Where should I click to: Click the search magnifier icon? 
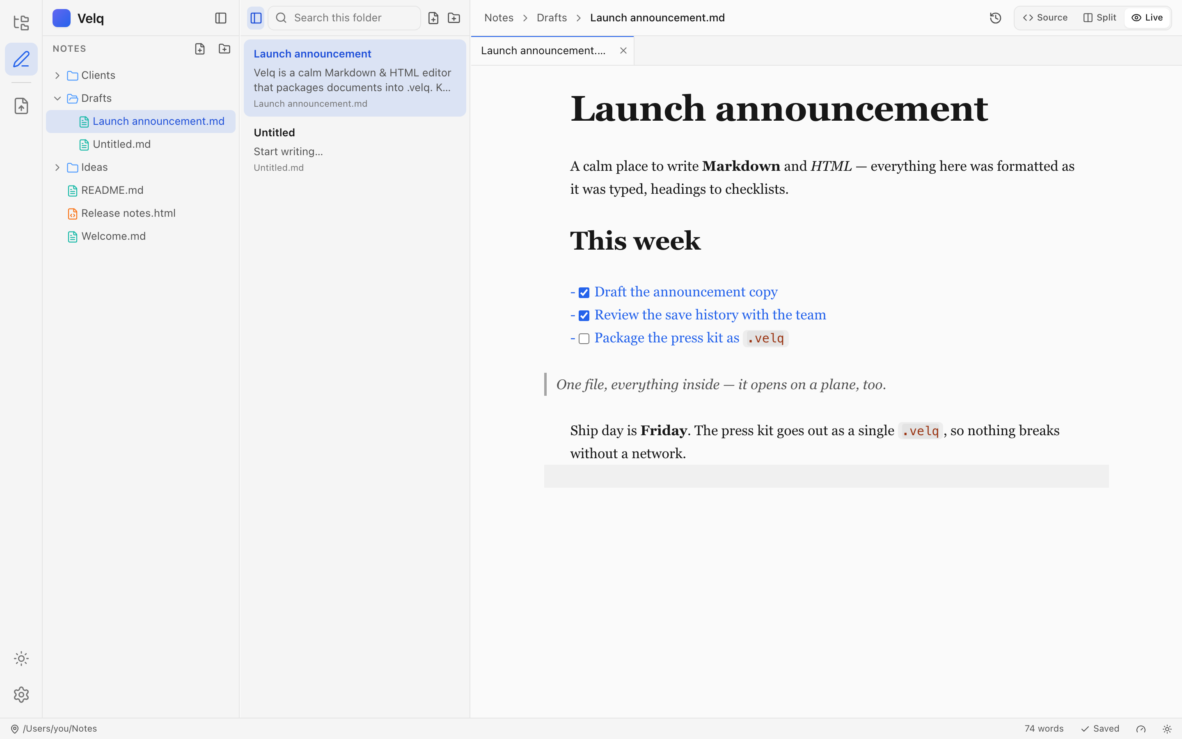[x=281, y=18]
